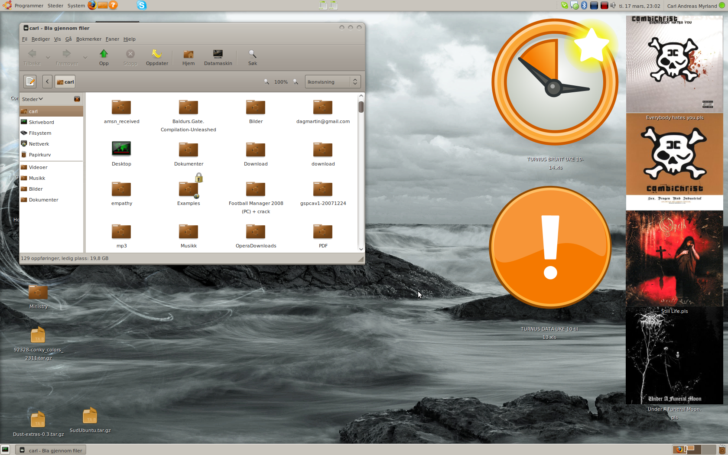Open the Ikonvisning view mode dropdown

coord(333,81)
